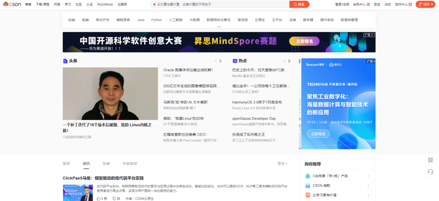Show next 热点 items with right arrow
This screenshot has height=201, width=439.
pos(289,61)
